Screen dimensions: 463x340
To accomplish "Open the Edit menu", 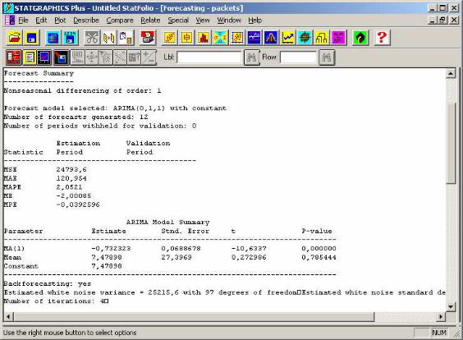I will coord(41,20).
